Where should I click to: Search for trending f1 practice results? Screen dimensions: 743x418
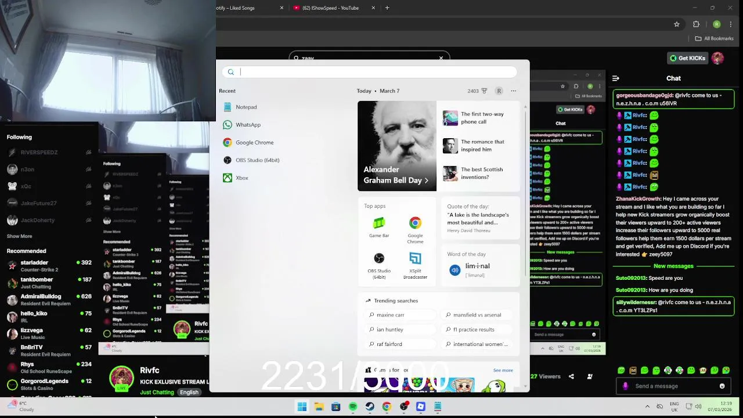coord(478,329)
